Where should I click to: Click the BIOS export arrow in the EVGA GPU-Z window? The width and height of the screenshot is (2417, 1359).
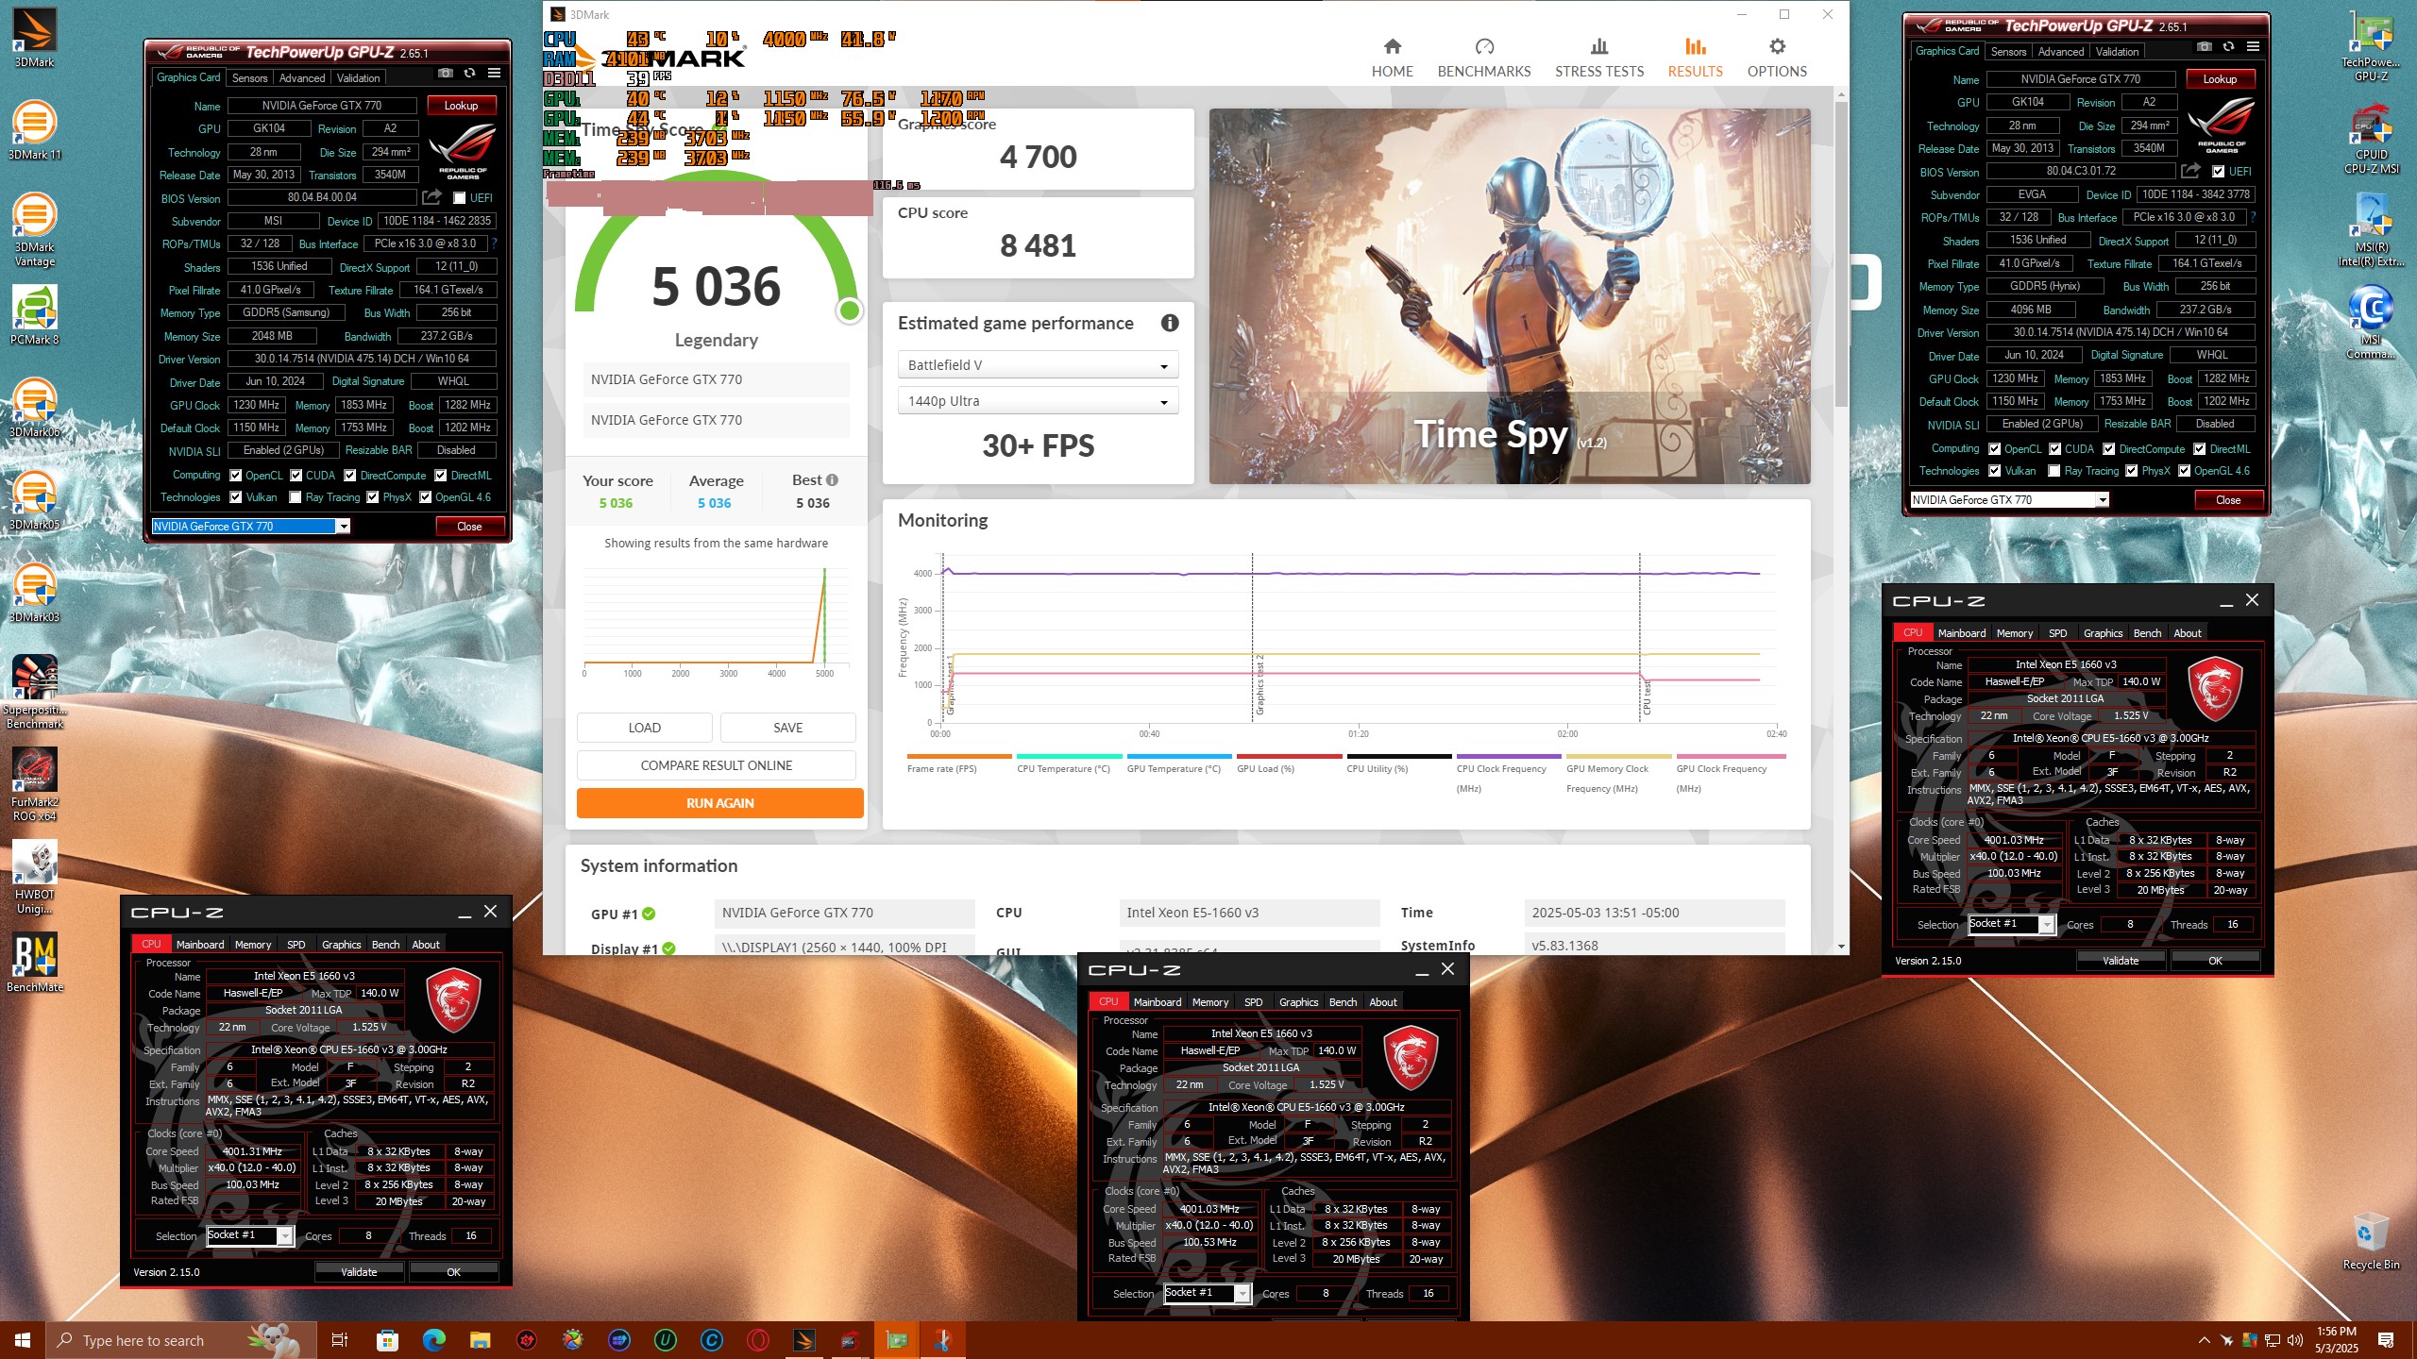pos(2190,171)
